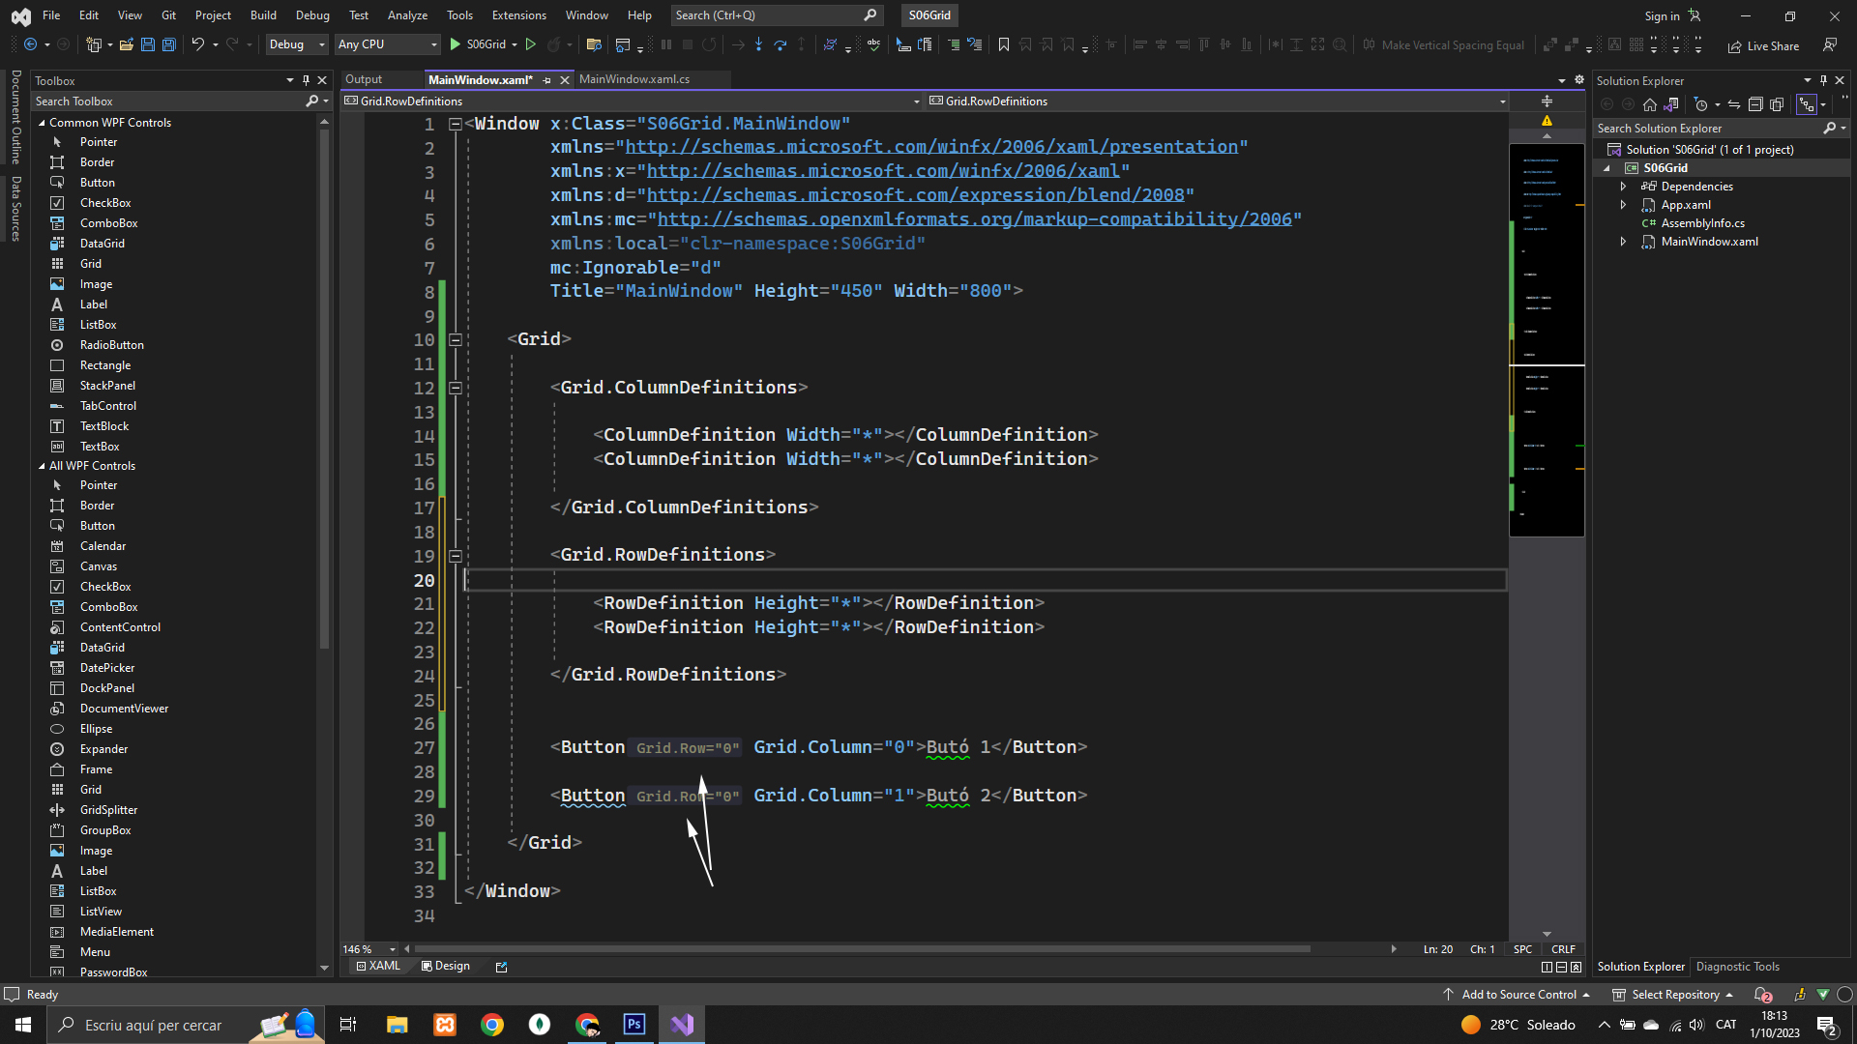Click Add to Source Control button

[x=1518, y=994]
